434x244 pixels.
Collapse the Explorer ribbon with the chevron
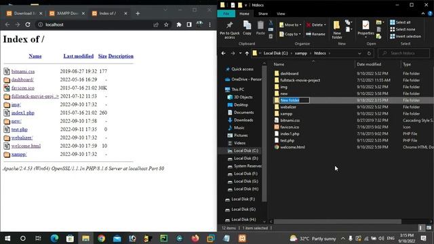pyautogui.click(x=423, y=14)
